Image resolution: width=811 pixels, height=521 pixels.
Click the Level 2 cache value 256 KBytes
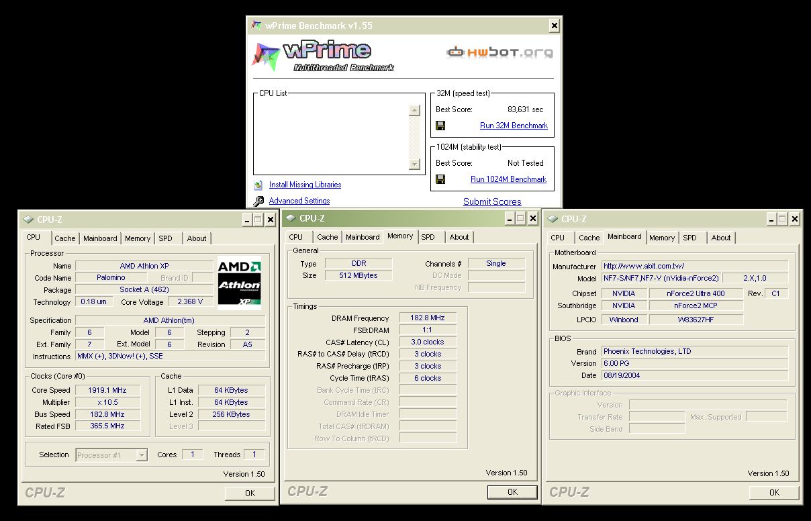(x=232, y=414)
